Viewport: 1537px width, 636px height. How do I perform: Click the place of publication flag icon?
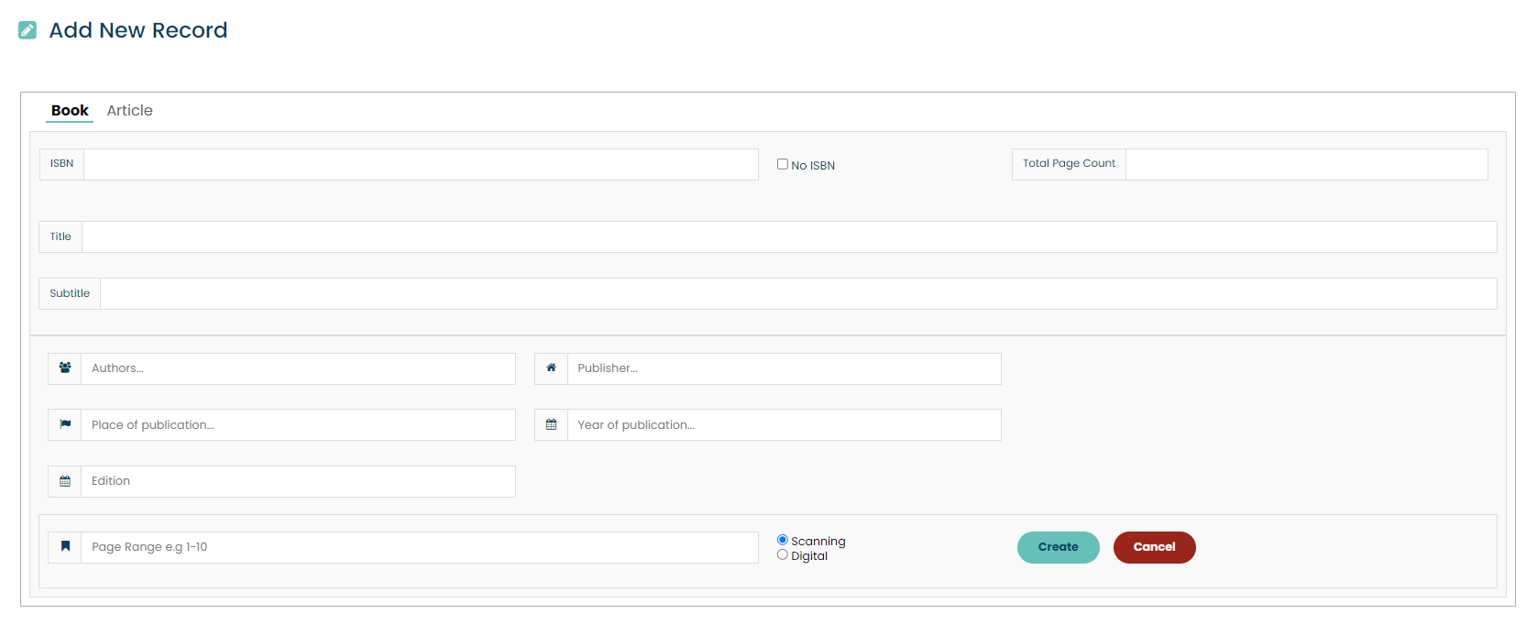click(x=65, y=424)
